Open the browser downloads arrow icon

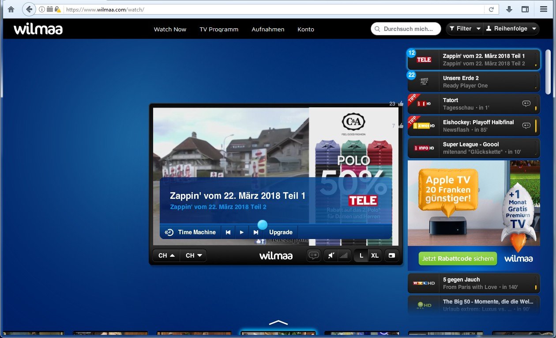click(x=509, y=9)
